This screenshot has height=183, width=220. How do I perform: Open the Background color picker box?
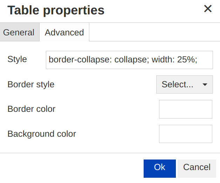pyautogui.click(x=186, y=134)
